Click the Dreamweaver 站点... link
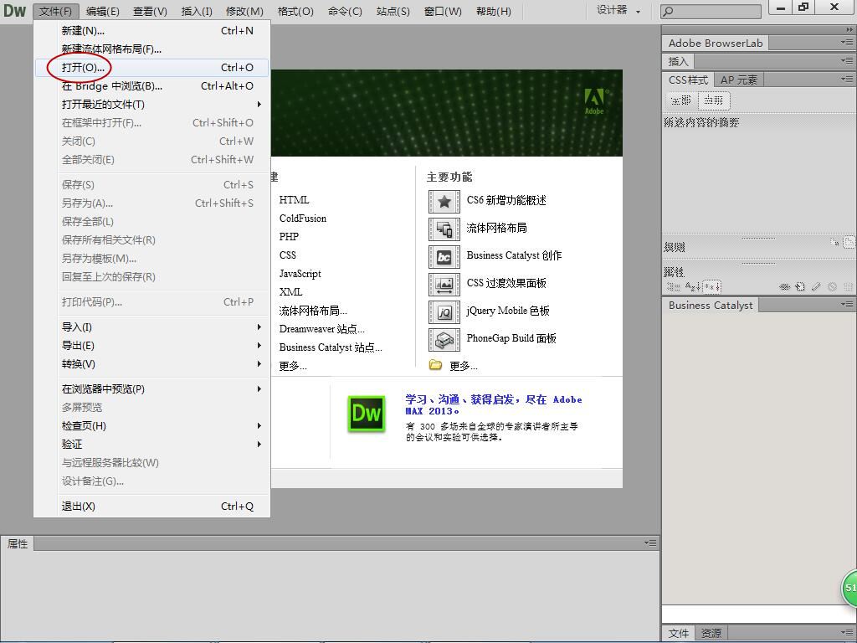The width and height of the screenshot is (857, 643). coord(321,328)
